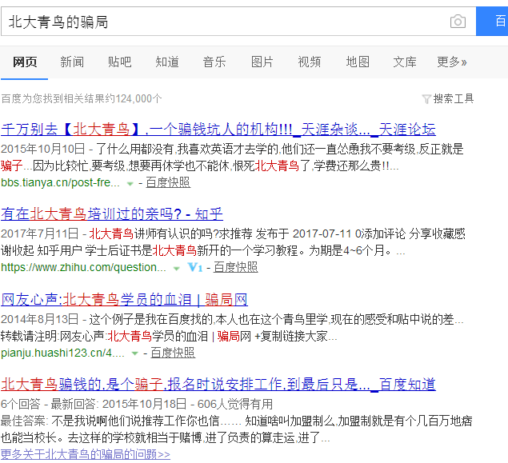Click the 最佳答案 label text
The height and width of the screenshot is (463, 508).
(x=23, y=421)
